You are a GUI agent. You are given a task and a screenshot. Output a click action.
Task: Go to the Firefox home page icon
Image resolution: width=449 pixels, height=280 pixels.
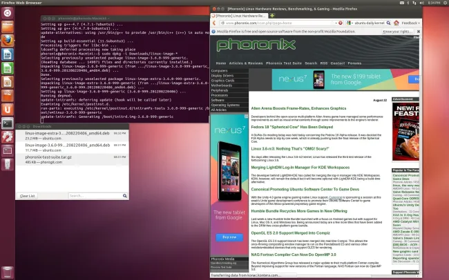point(397,23)
